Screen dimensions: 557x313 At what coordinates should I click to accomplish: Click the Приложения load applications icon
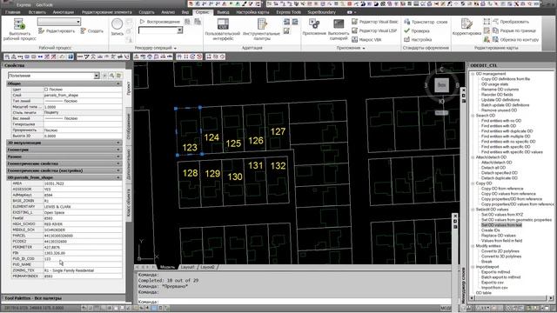click(x=314, y=23)
